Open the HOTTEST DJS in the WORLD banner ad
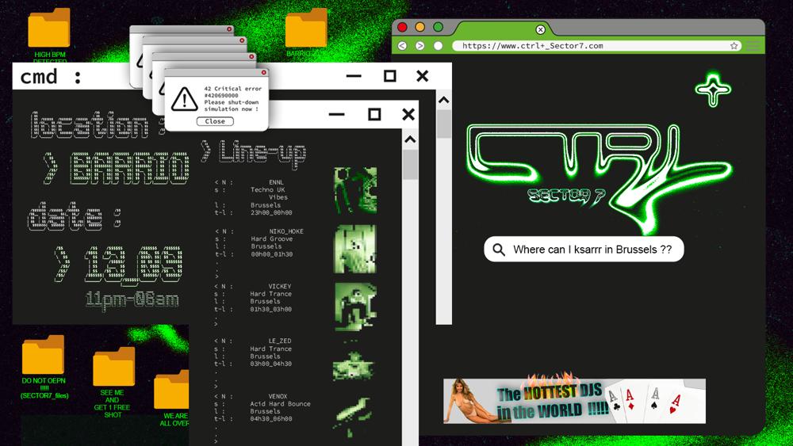 pos(574,401)
